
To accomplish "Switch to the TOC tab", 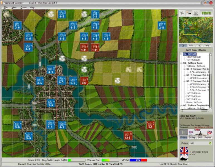I will 199,45.
